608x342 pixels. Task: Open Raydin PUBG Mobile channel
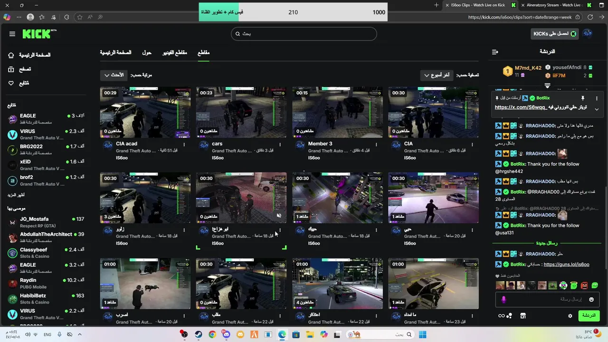[46, 283]
